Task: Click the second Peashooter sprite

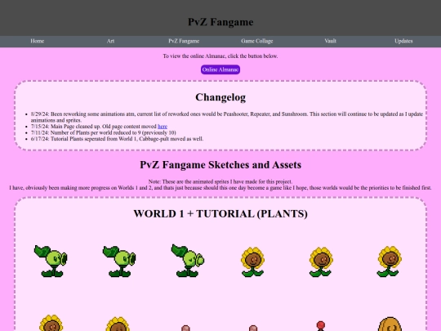Action: coord(119,262)
